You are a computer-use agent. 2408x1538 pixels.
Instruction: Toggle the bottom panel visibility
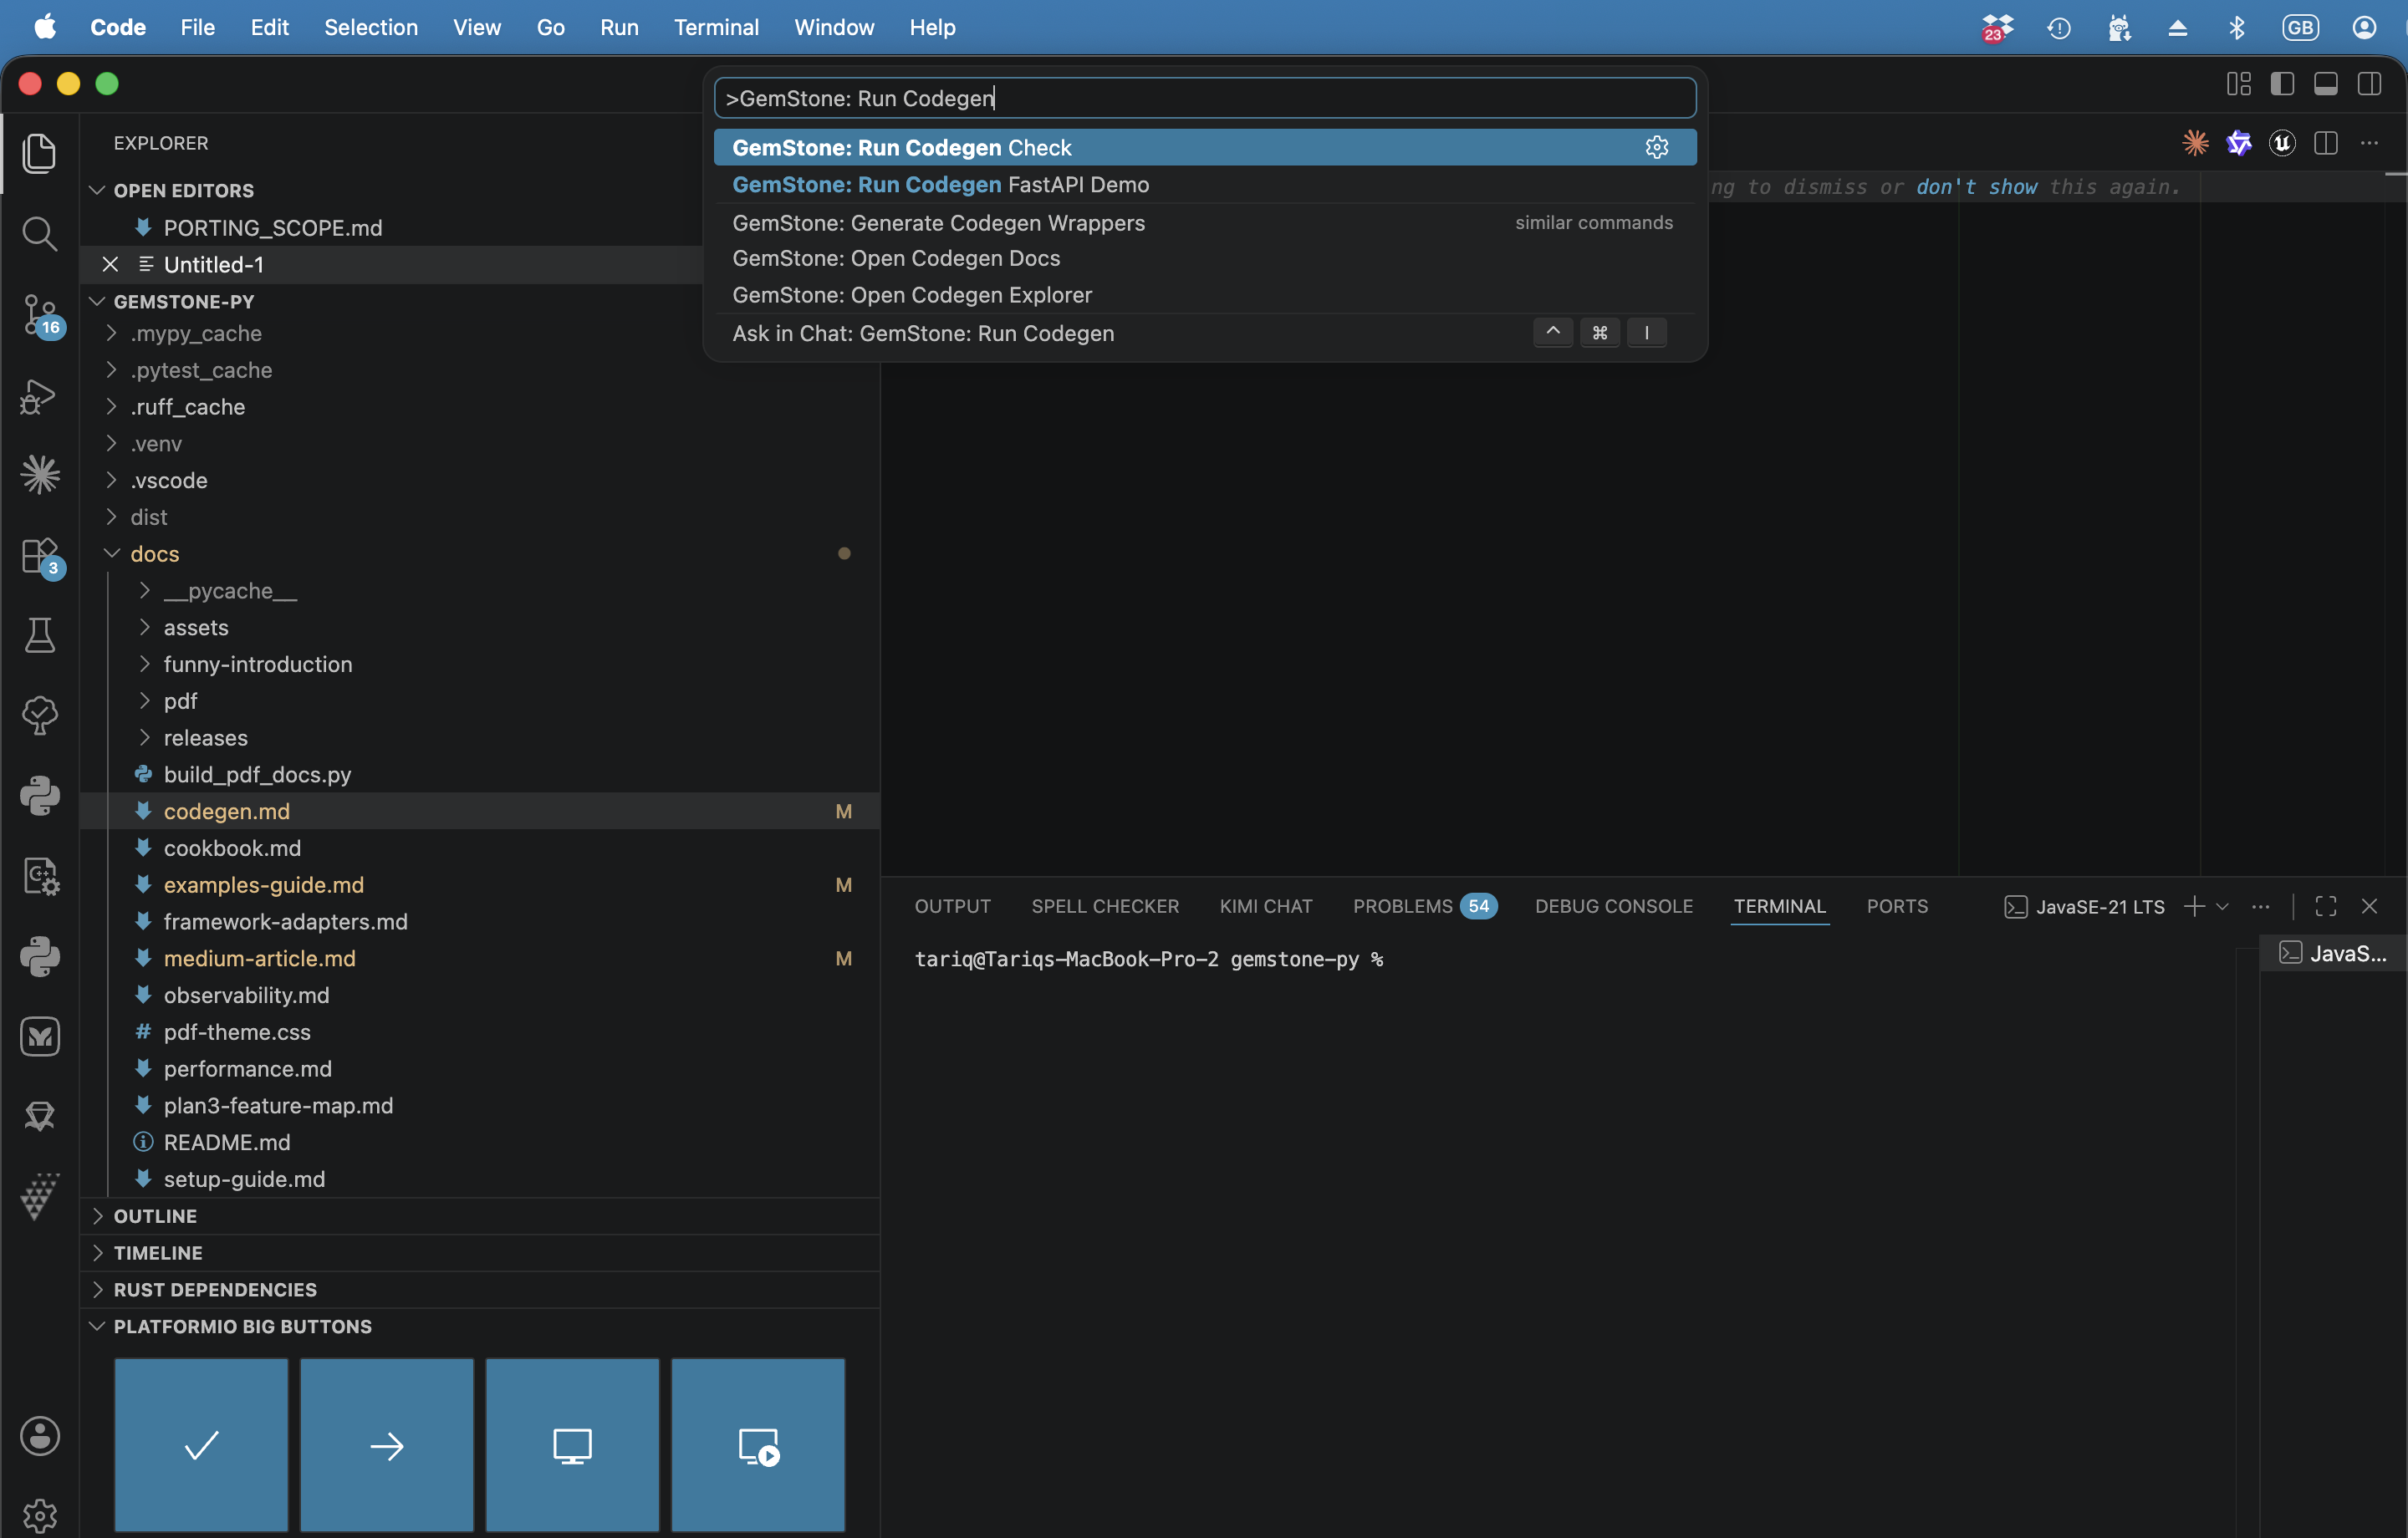2326,84
